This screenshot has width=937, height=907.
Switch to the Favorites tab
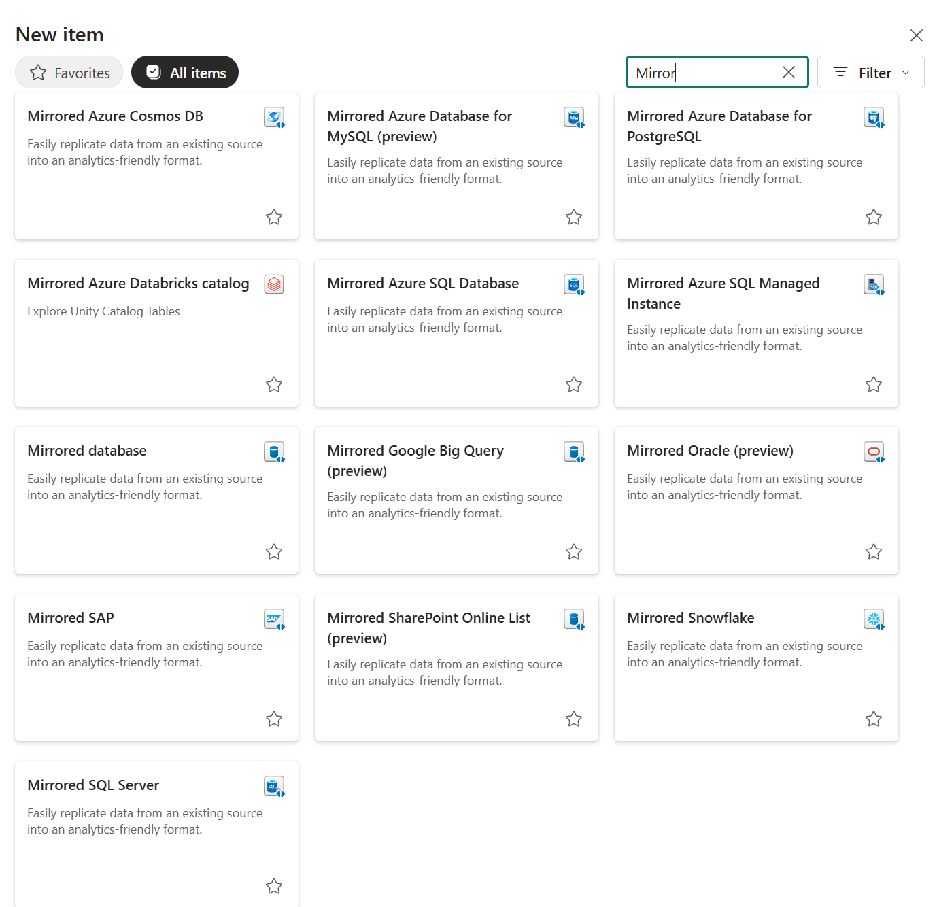(x=69, y=72)
